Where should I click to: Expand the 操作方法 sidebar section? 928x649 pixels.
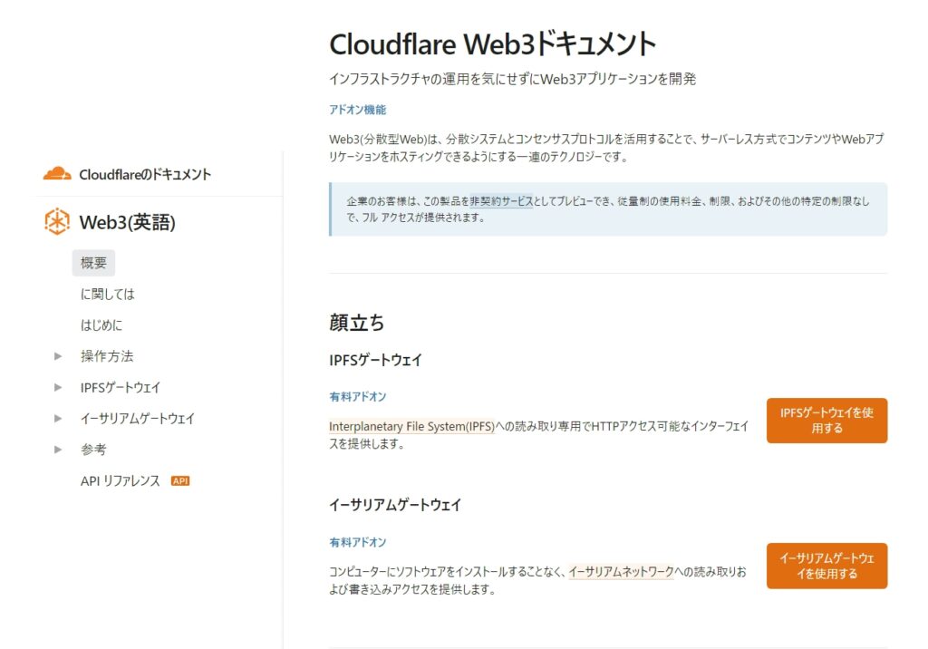tap(59, 356)
